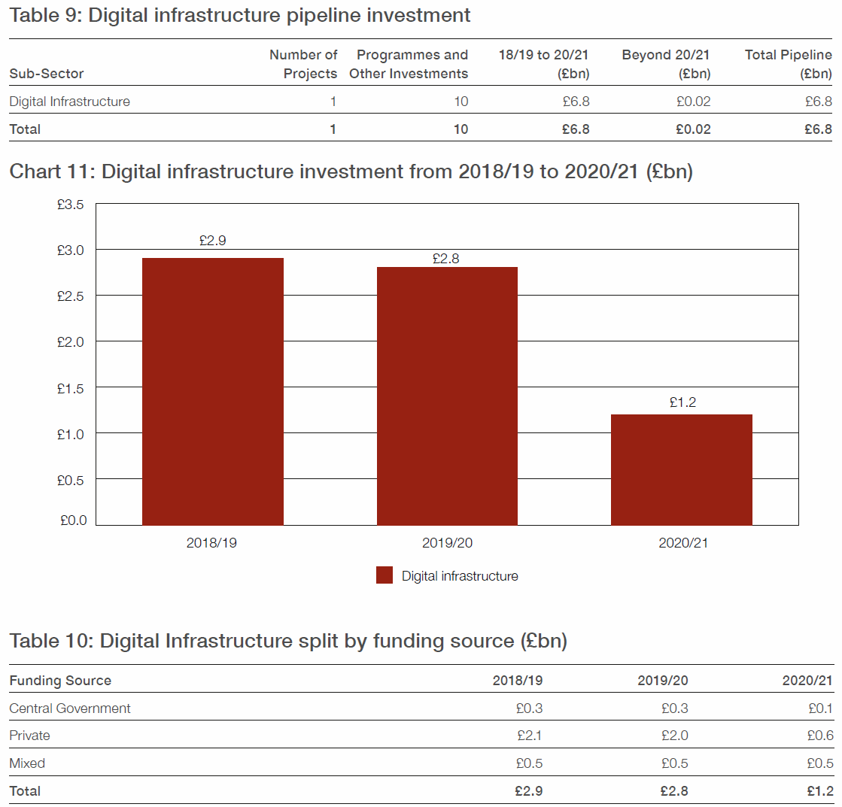This screenshot has width=842, height=807.
Task: Select the Beyond 20/21 (£bn) column header
Action: pyautogui.click(x=665, y=64)
